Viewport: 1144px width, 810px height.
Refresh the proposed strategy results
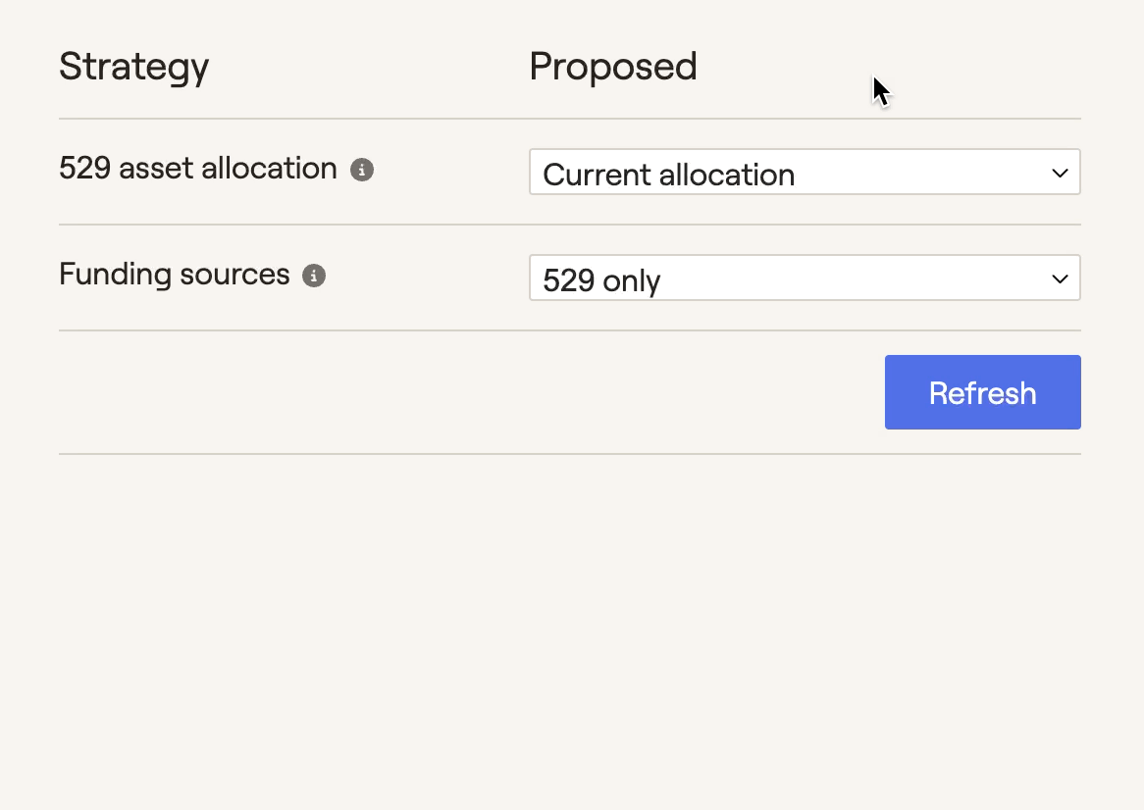tap(982, 392)
